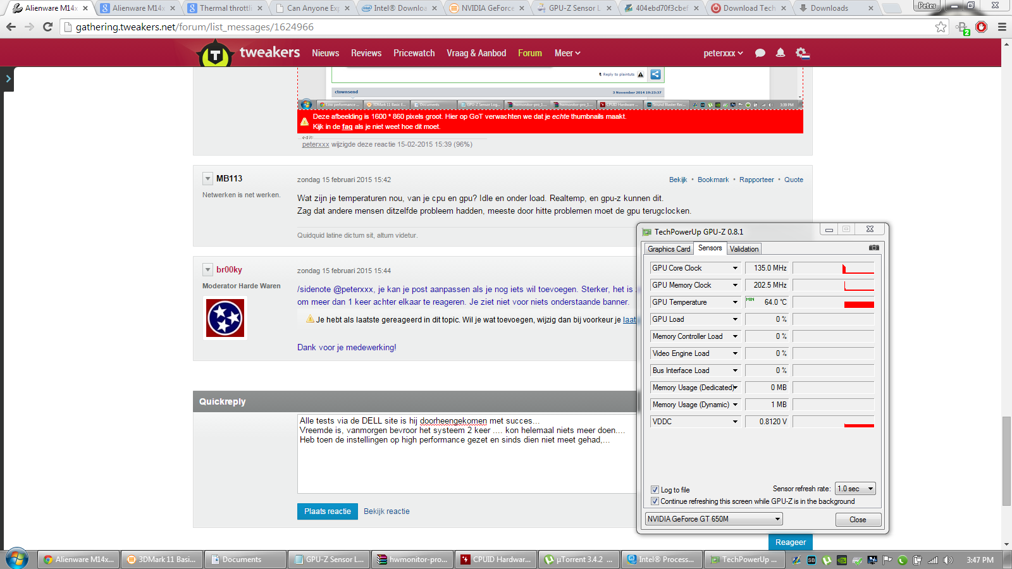This screenshot has width=1012, height=569.
Task: Open the VDDC sensor dropdown
Action: pyautogui.click(x=735, y=422)
